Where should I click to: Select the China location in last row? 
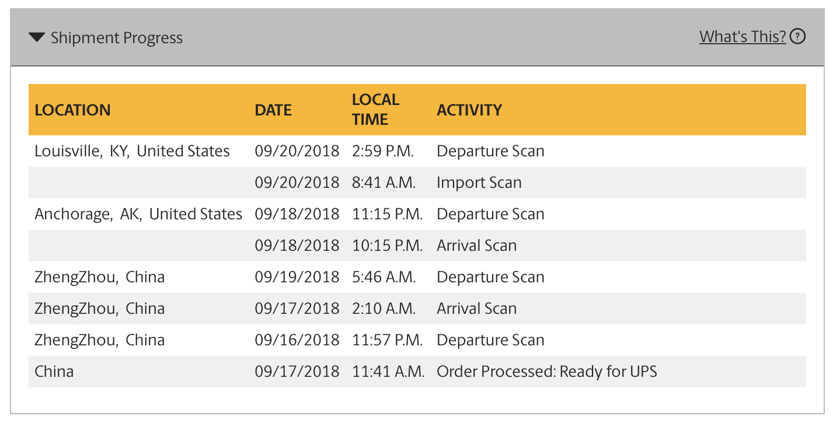coord(54,372)
